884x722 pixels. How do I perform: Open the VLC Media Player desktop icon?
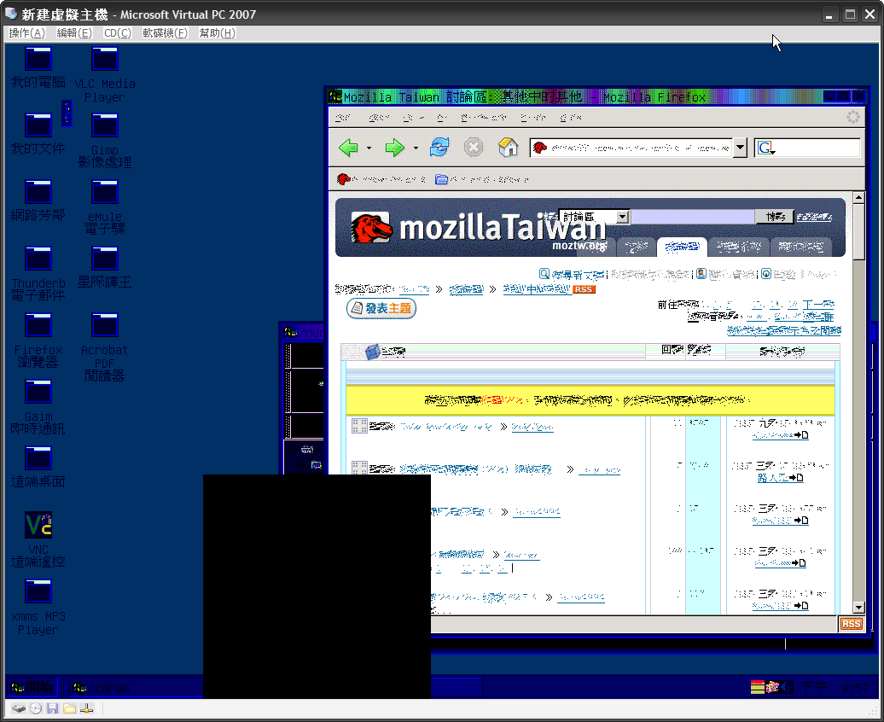coord(104,59)
